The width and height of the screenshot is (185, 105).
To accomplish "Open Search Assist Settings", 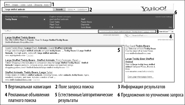I will click(x=164, y=17).
